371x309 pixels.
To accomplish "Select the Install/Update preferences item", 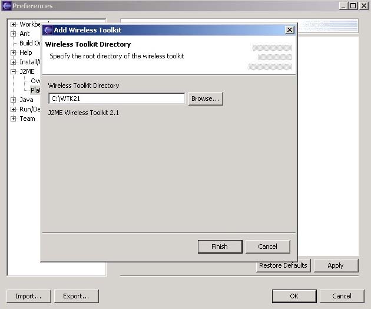I will point(30,62).
